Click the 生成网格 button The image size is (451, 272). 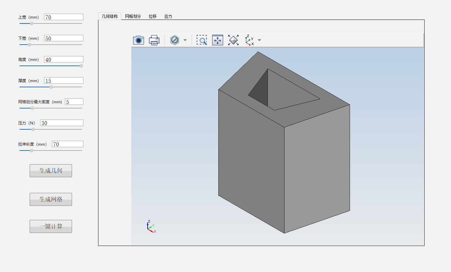tap(51, 199)
